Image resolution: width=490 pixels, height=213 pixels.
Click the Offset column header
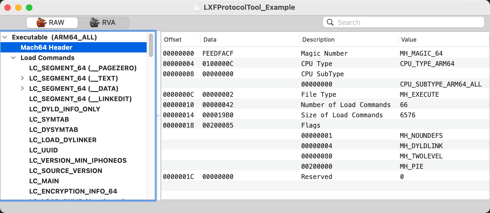tap(181, 39)
